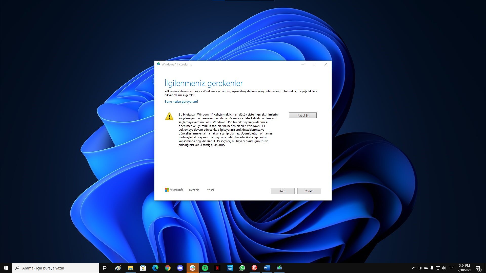Open Task View from the taskbar
The height and width of the screenshot is (273, 486).
coord(106,268)
